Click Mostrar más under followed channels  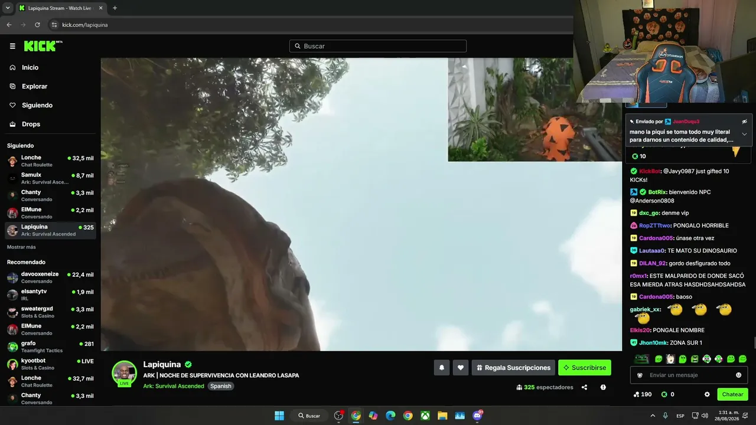21,247
